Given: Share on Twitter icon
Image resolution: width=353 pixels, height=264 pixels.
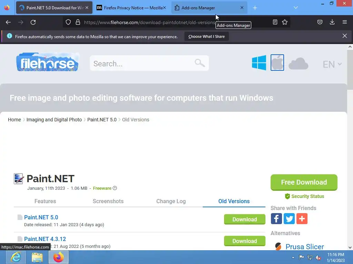Looking at the screenshot, I should coord(289,219).
